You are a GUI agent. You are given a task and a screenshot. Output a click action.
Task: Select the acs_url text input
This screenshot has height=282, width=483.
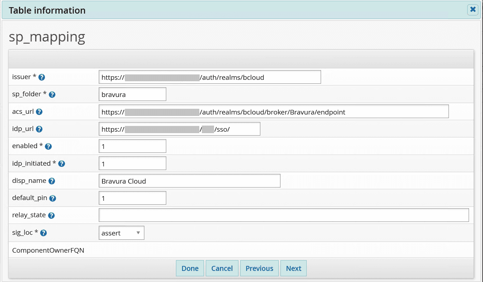(274, 112)
